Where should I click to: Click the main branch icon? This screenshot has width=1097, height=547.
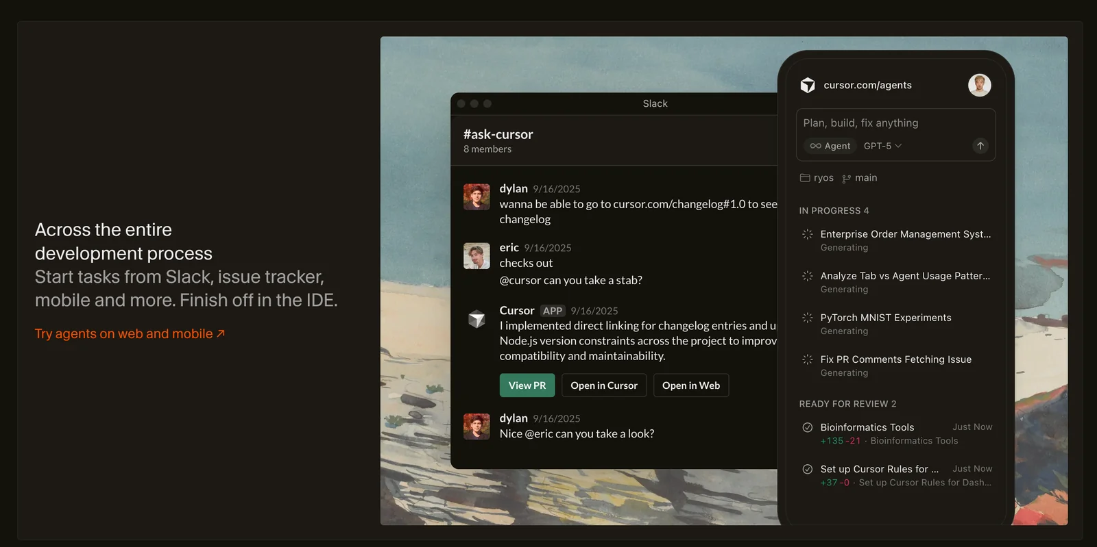(847, 179)
